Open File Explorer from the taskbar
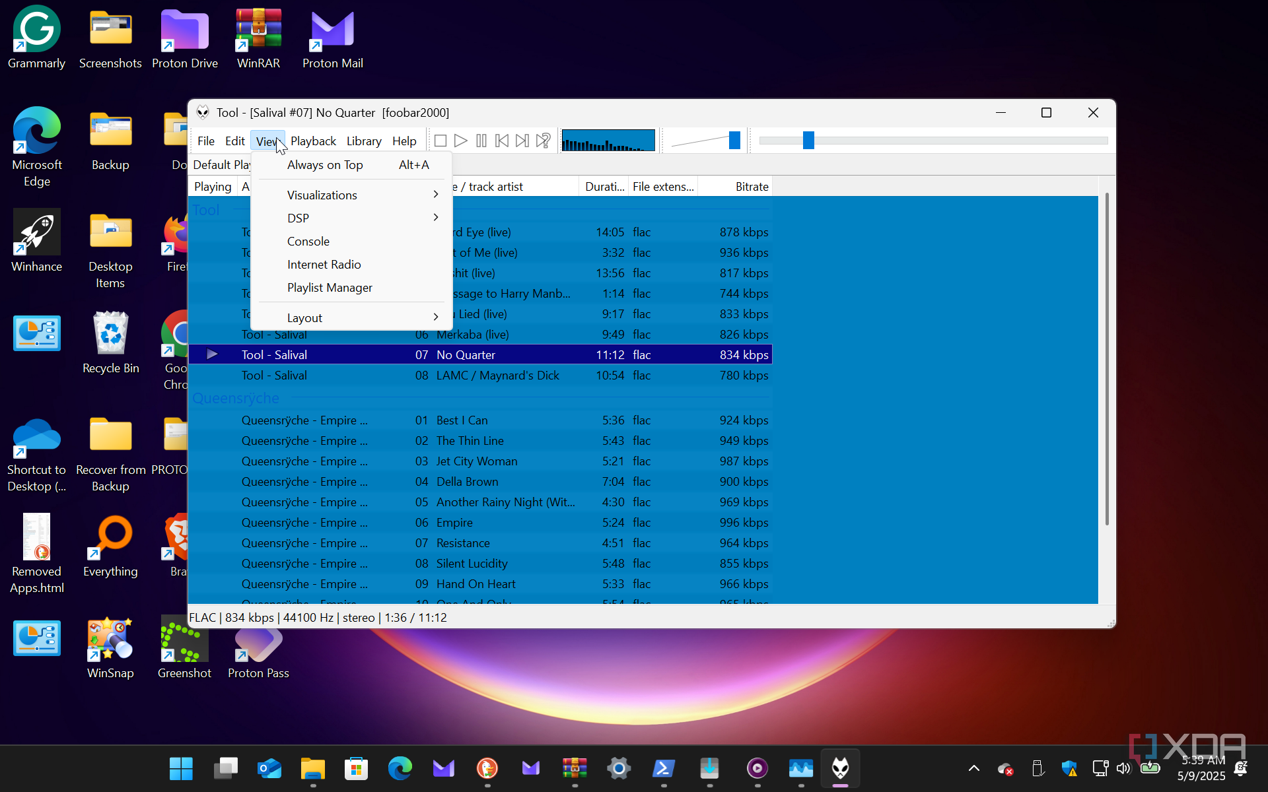Screen dimensions: 1268x792 pos(313,768)
